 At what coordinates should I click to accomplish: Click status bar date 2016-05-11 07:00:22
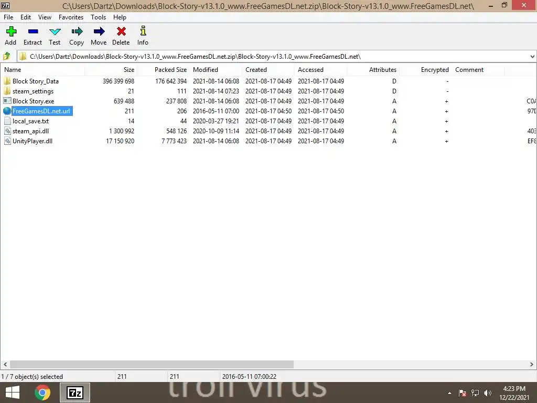point(249,377)
